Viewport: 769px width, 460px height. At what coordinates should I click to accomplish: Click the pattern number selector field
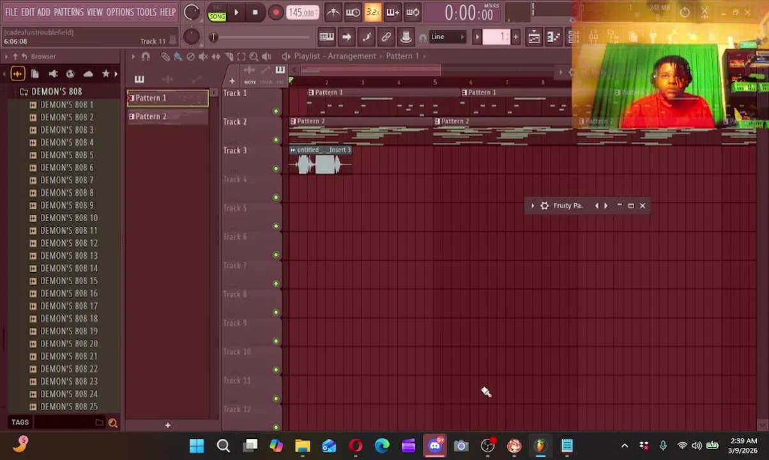(x=496, y=37)
